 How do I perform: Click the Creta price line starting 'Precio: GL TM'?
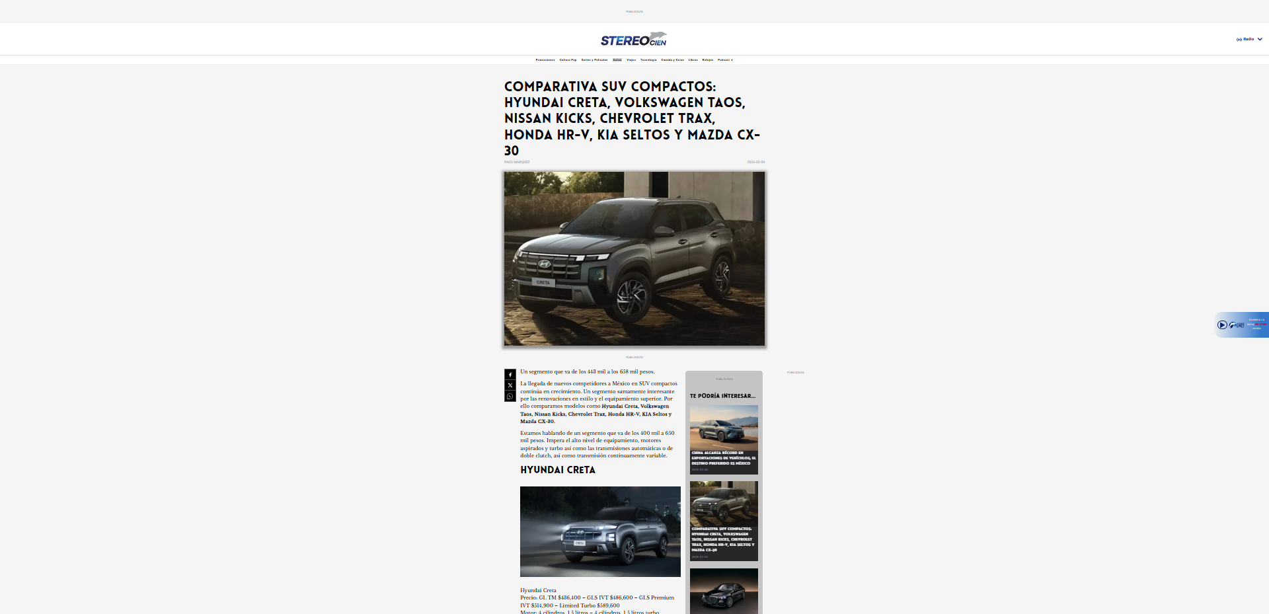click(597, 601)
